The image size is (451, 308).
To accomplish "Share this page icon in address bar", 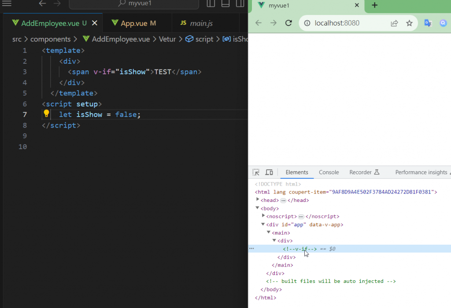I will click(394, 23).
